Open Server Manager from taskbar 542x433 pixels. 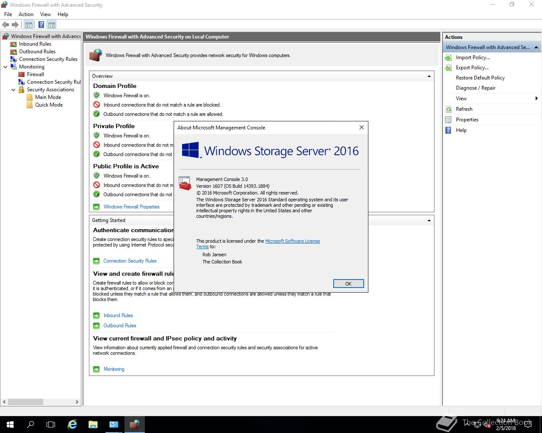click(113, 425)
